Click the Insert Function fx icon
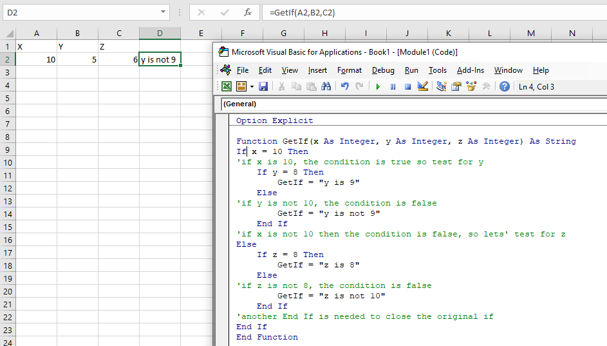 (x=248, y=12)
